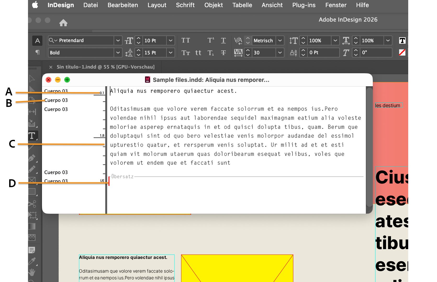
Task: Click the text stroke none swatch
Action: coord(402,53)
